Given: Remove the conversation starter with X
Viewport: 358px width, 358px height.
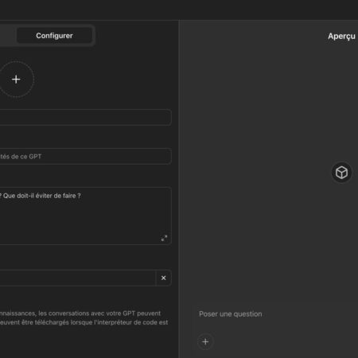Looking at the screenshot, I should coord(164,278).
